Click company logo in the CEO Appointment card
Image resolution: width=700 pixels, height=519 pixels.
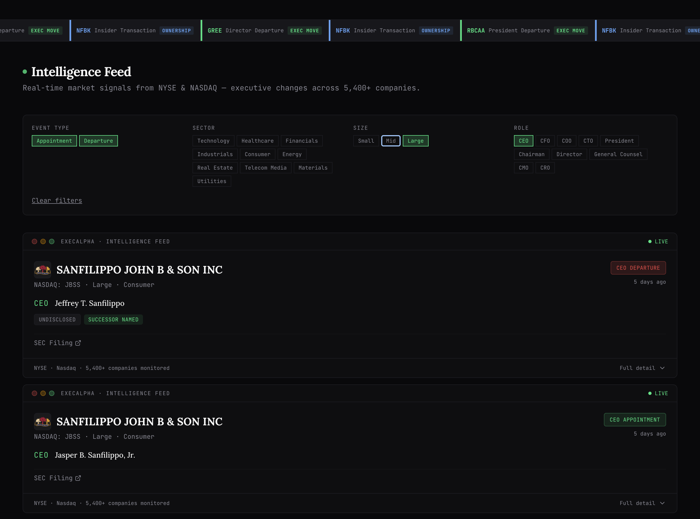pos(43,422)
